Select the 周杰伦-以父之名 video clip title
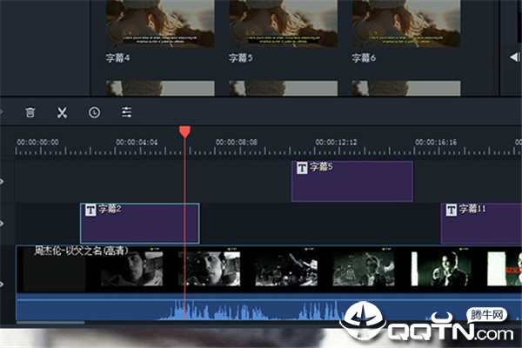Image resolution: width=522 pixels, height=348 pixels. [x=81, y=251]
